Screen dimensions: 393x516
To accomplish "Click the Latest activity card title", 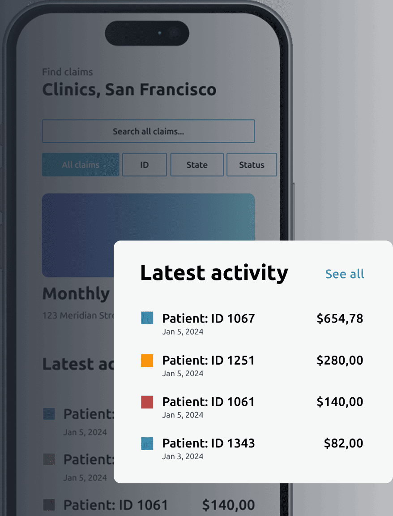I will (x=214, y=273).
